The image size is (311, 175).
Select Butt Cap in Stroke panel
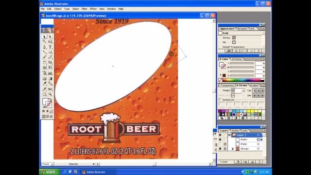pyautogui.click(x=254, y=90)
